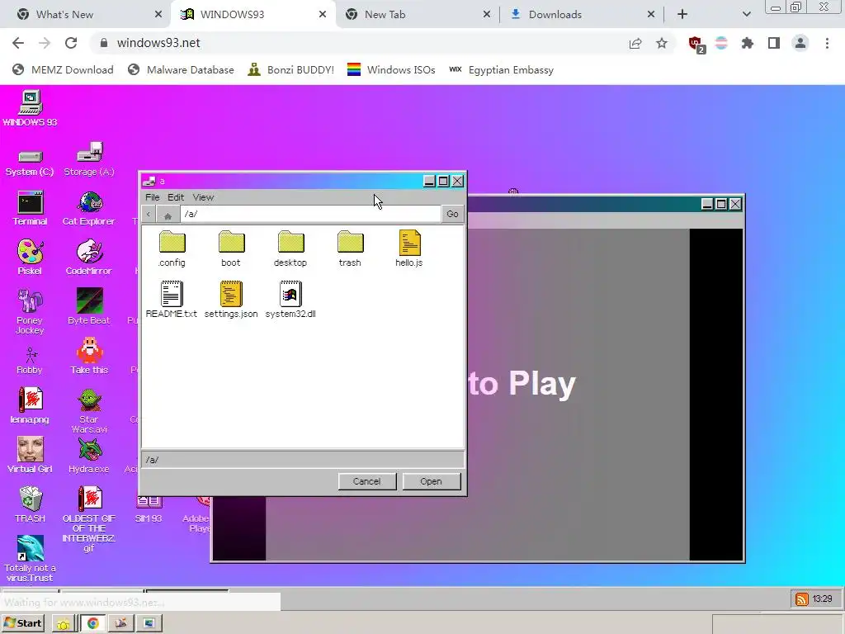Screen dimensions: 845x634
Task: Select the hello.js file
Action: (x=409, y=248)
